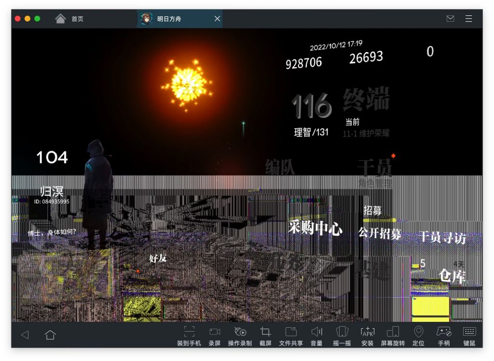494x361 pixels.
Task: Open 文件共享 file sharing folder
Action: pyautogui.click(x=291, y=332)
